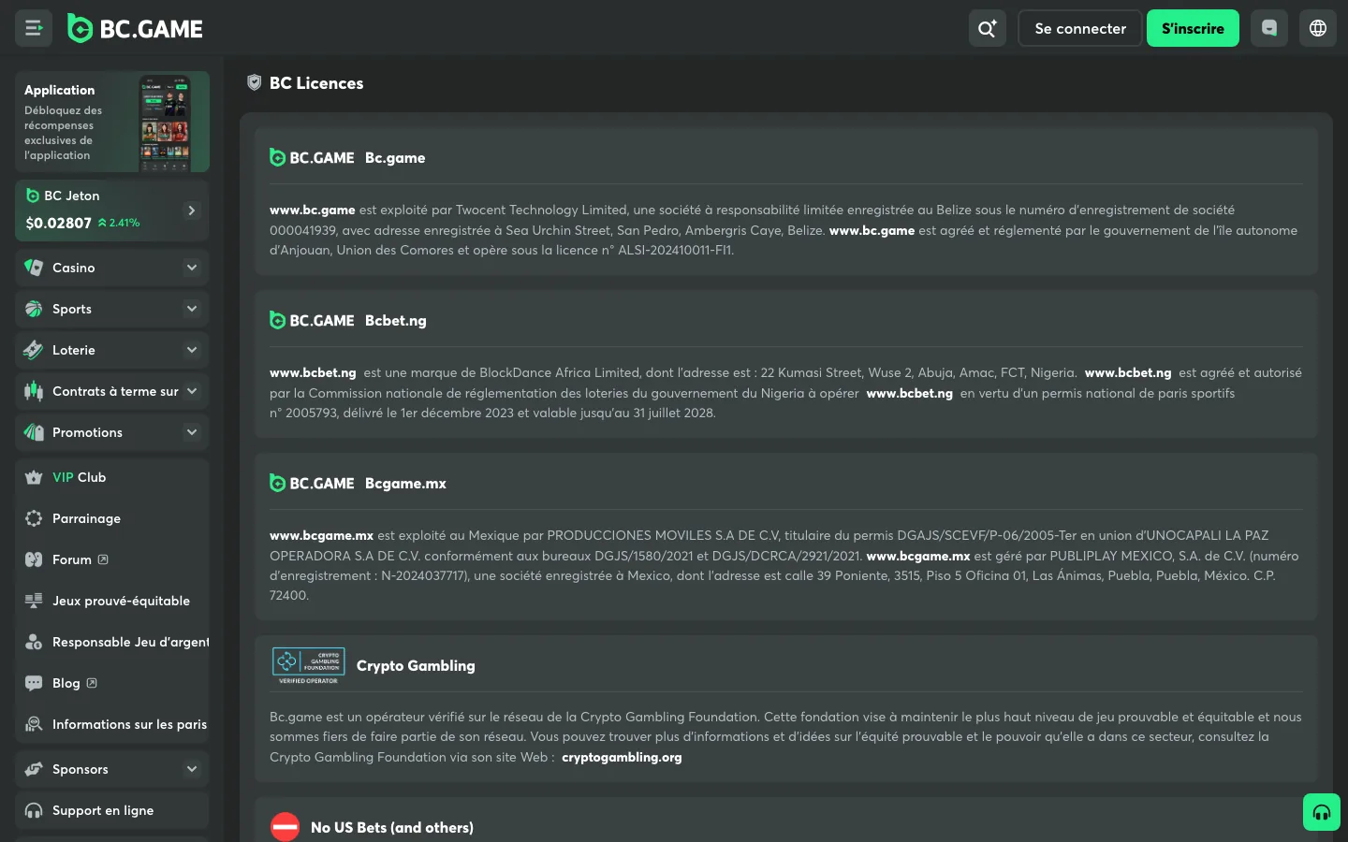The width and height of the screenshot is (1348, 842).
Task: Open the Sports menu item
Action: pyautogui.click(x=111, y=309)
